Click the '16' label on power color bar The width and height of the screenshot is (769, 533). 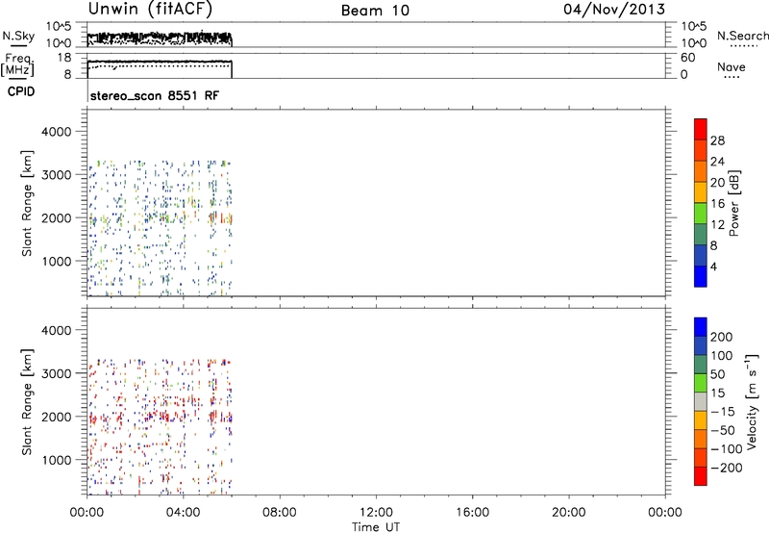[x=717, y=204]
